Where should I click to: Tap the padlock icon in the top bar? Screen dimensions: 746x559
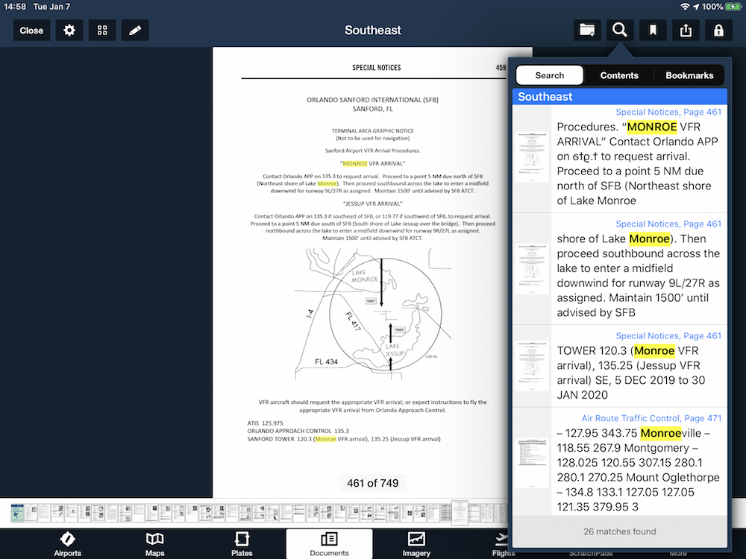pyautogui.click(x=718, y=31)
